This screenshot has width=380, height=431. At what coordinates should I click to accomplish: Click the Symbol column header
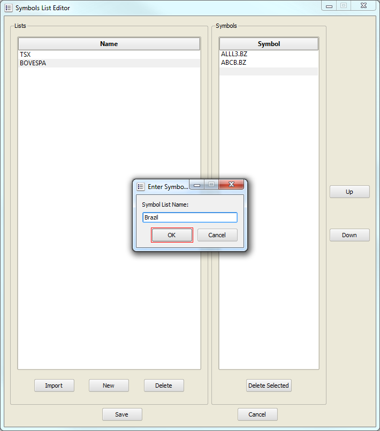[x=269, y=44]
